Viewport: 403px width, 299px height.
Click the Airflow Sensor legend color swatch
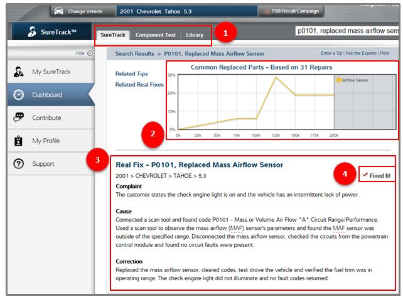(x=339, y=80)
